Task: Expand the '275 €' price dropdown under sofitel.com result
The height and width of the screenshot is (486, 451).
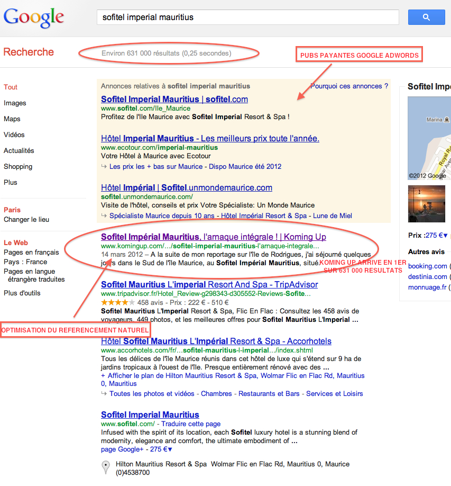Action: tap(161, 449)
